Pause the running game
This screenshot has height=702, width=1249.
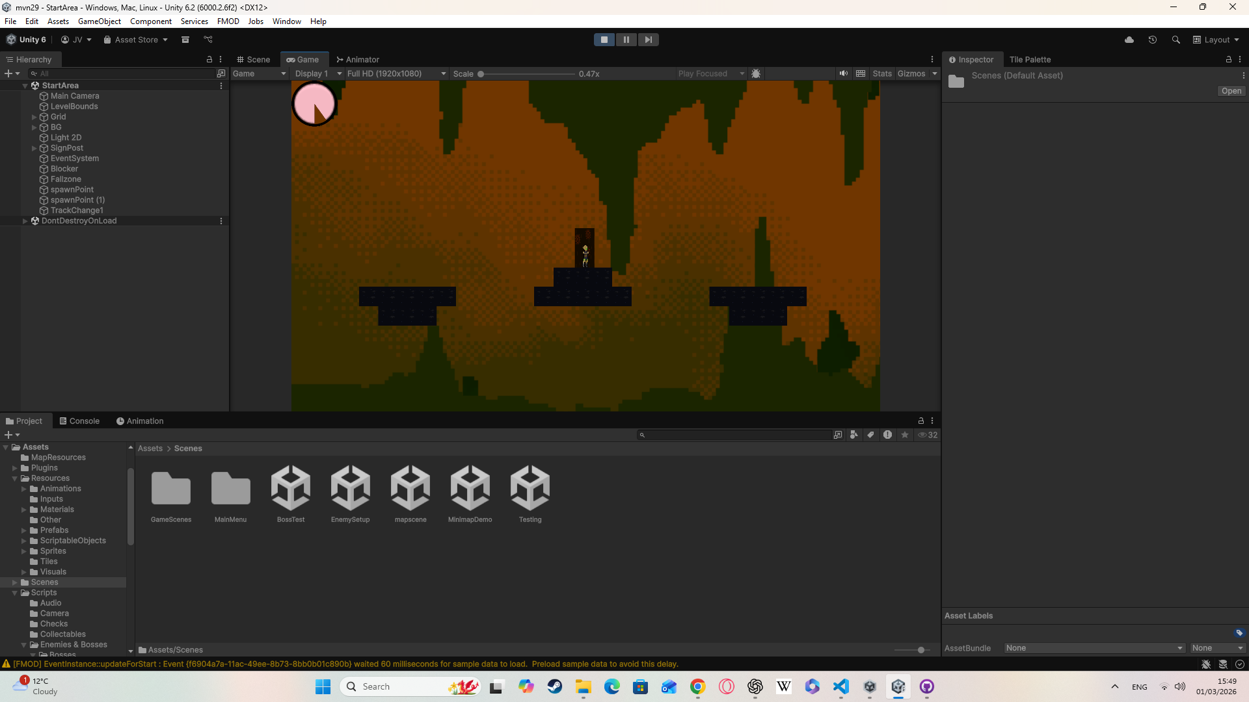point(626,40)
